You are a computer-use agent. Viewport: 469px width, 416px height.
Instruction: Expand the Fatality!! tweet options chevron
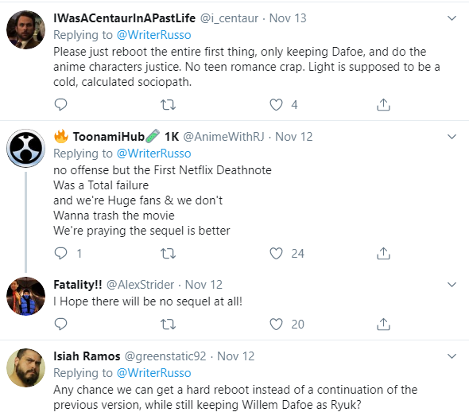coord(452,285)
